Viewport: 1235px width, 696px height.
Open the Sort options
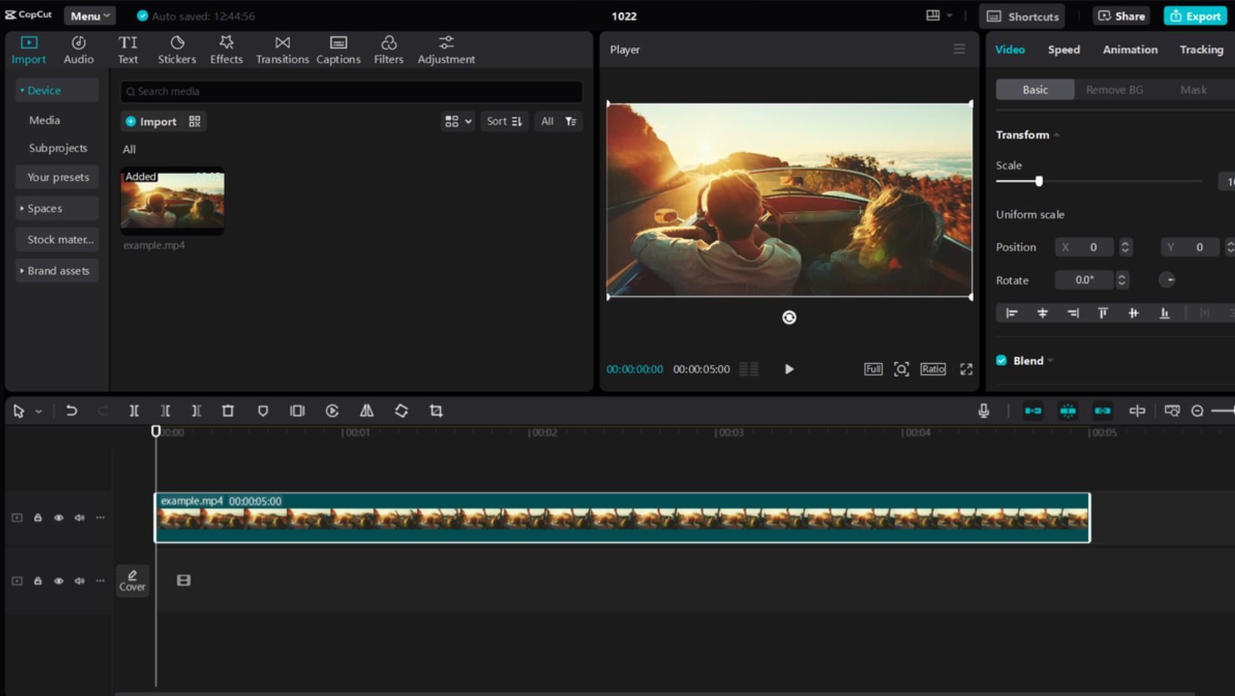[x=504, y=121]
